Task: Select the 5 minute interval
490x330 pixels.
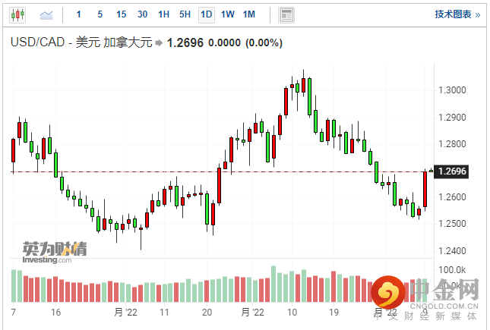Action: (x=100, y=14)
